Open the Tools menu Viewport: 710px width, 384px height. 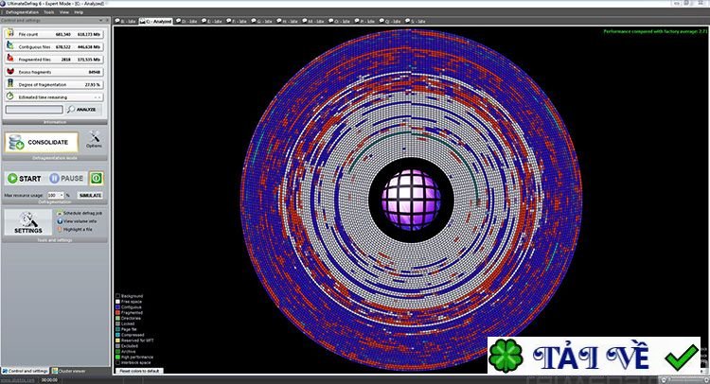(x=49, y=12)
